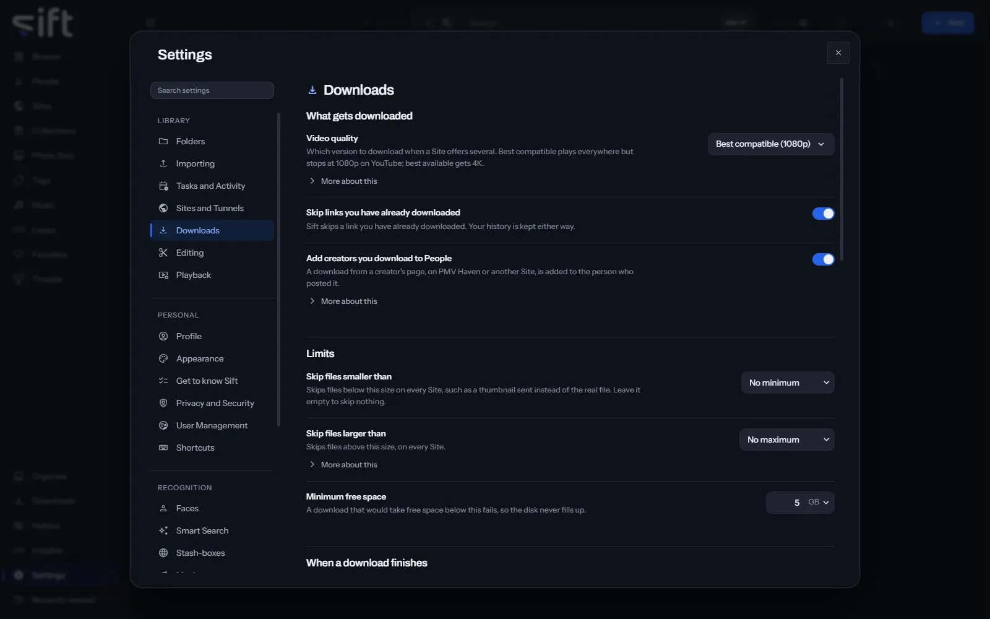Click the Skip files smaller than label
This screenshot has height=619, width=990.
coord(349,376)
